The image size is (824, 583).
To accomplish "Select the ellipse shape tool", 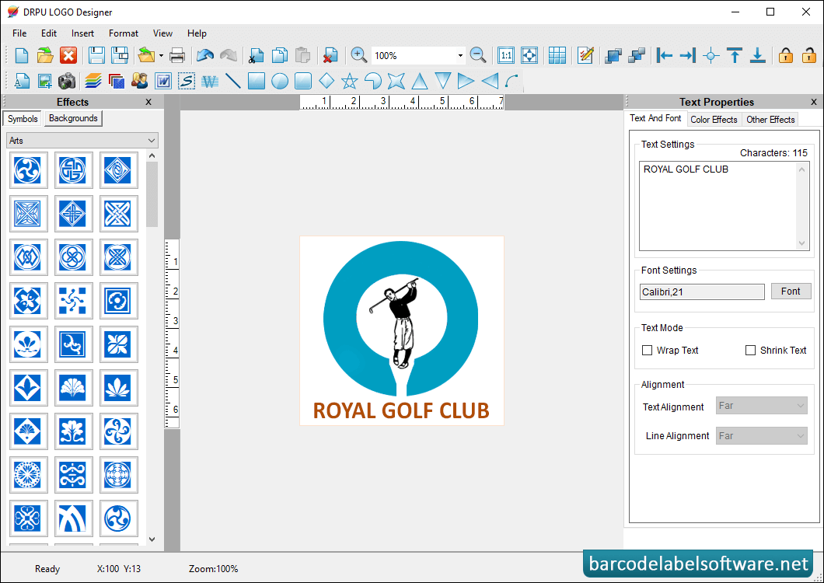I will (x=280, y=81).
